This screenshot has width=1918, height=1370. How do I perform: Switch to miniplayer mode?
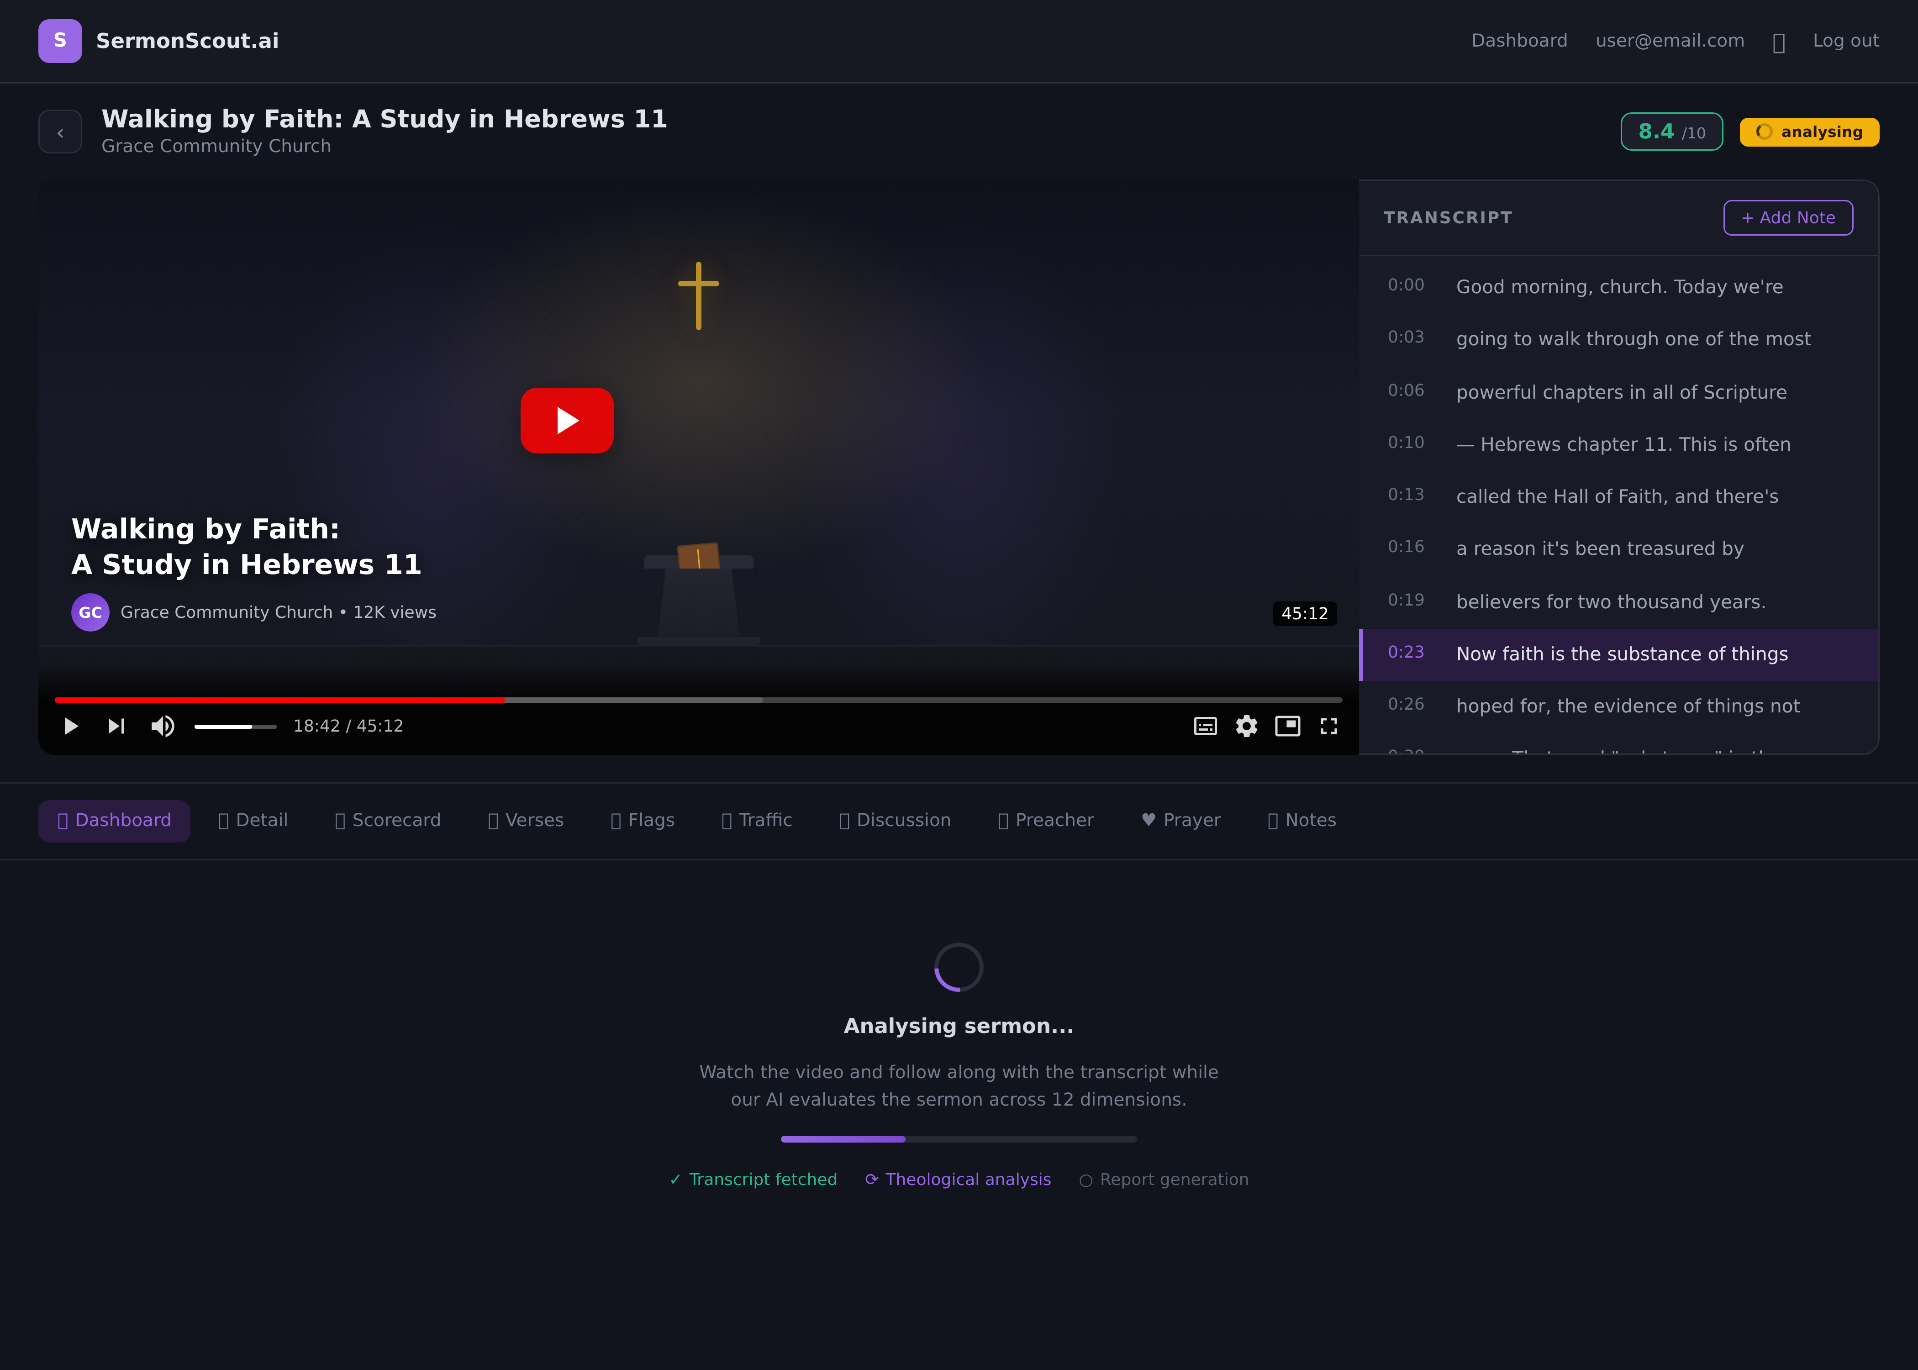[1287, 726]
